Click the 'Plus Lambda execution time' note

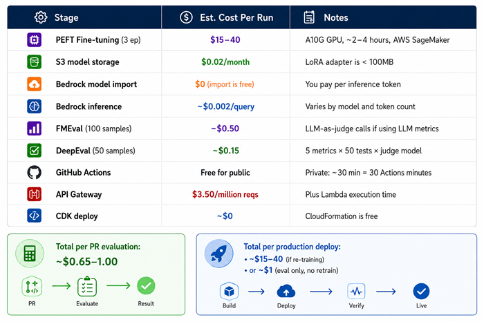click(x=351, y=194)
